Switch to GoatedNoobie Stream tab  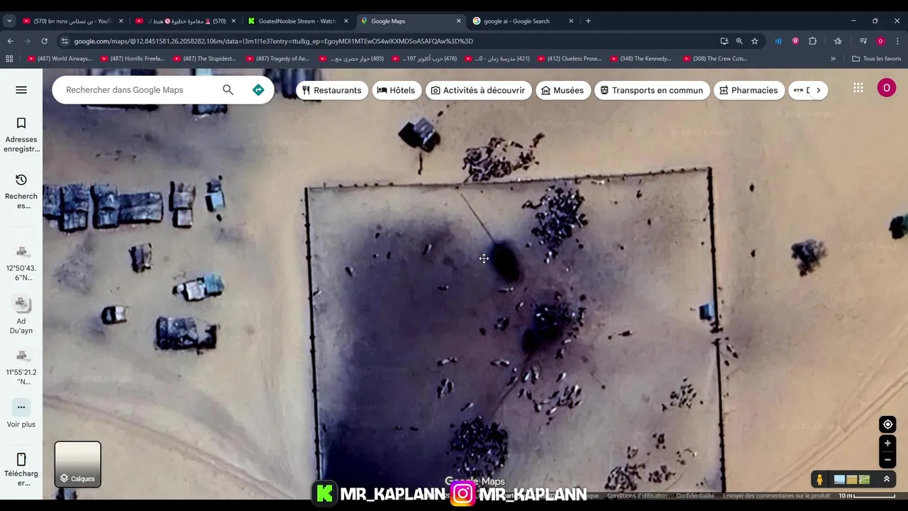click(297, 21)
